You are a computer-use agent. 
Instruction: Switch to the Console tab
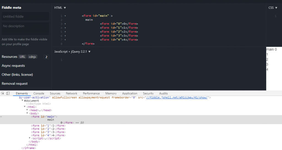point(39,94)
